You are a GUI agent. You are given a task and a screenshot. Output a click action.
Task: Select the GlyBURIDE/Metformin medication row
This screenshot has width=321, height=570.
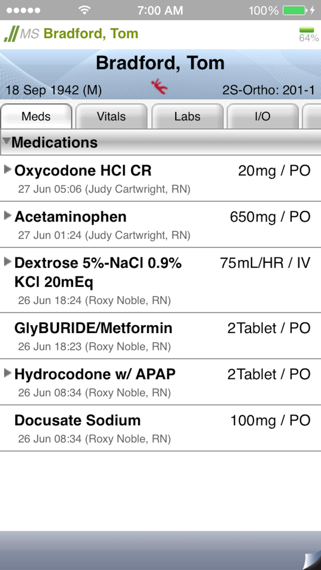(160, 334)
